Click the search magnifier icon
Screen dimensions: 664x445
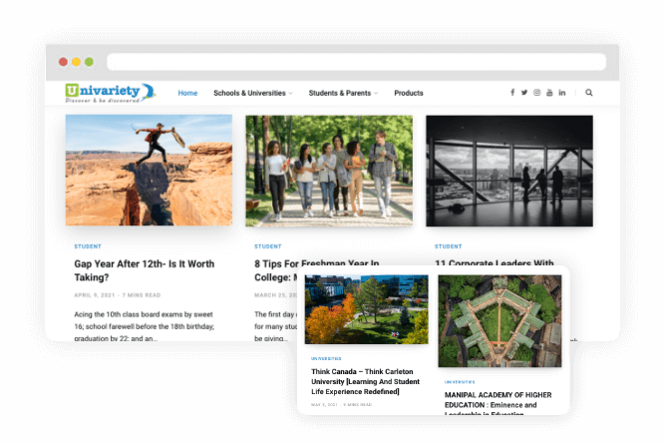click(x=589, y=93)
